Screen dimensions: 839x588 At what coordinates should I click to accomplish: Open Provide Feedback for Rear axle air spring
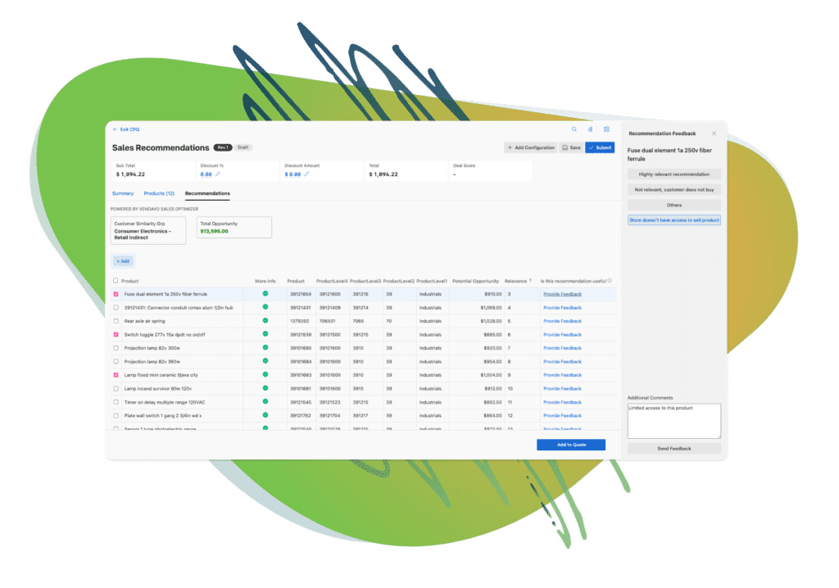563,320
